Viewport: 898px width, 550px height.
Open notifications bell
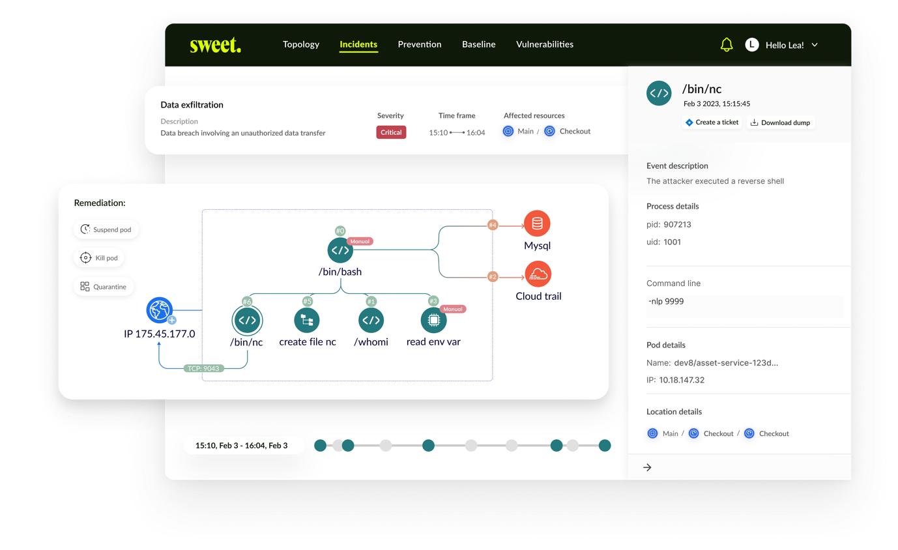[x=727, y=45]
